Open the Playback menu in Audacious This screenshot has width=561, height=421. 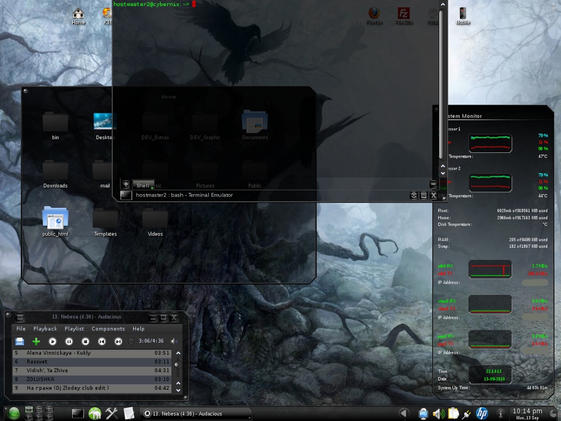click(x=45, y=328)
